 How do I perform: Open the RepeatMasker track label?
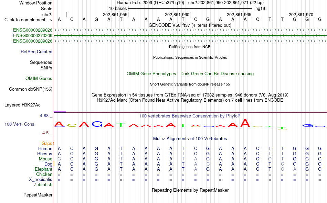(38, 195)
